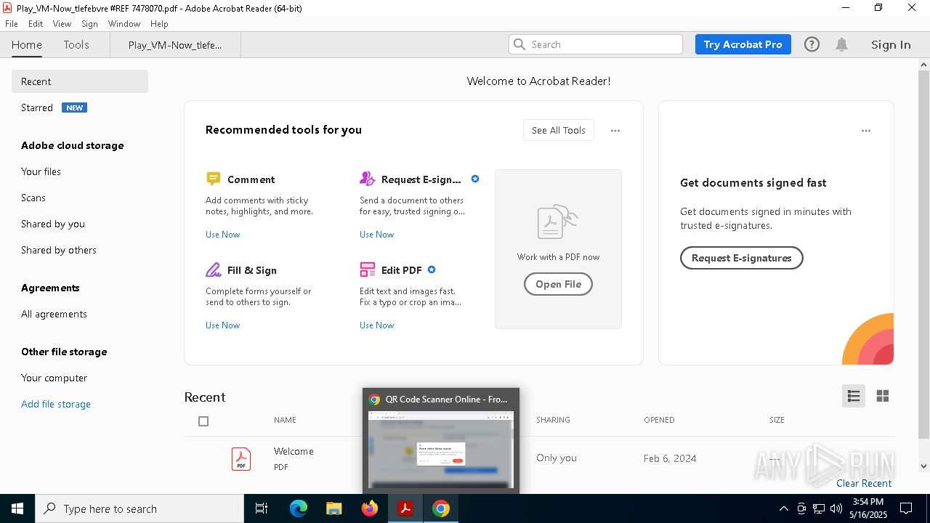Screen dimensions: 930x523
Task: Switch Recent files to grid view
Action: point(883,396)
